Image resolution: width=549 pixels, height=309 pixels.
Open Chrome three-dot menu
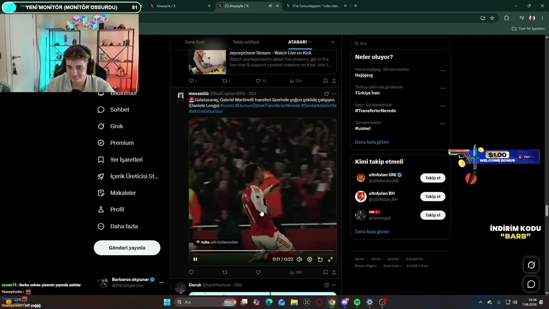[x=543, y=18]
